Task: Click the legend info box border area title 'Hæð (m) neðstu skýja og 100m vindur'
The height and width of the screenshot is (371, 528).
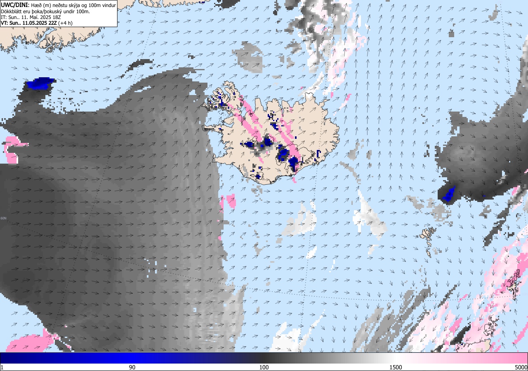Action: click(x=73, y=5)
